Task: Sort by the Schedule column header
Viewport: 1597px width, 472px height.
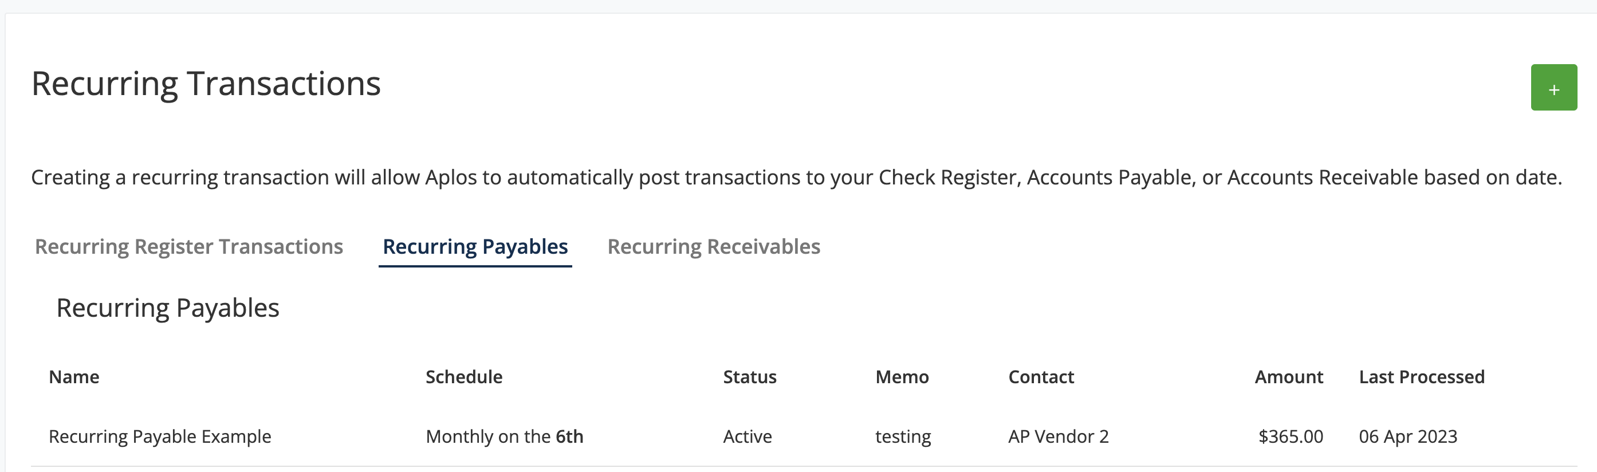Action: point(464,377)
